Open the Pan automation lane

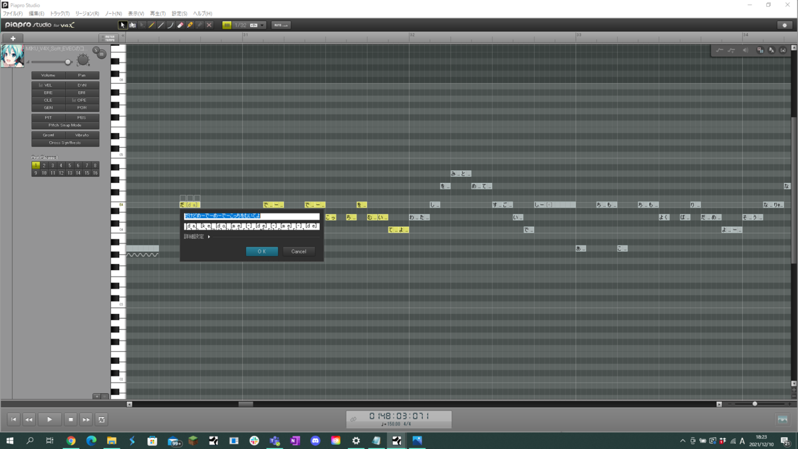[x=82, y=75]
